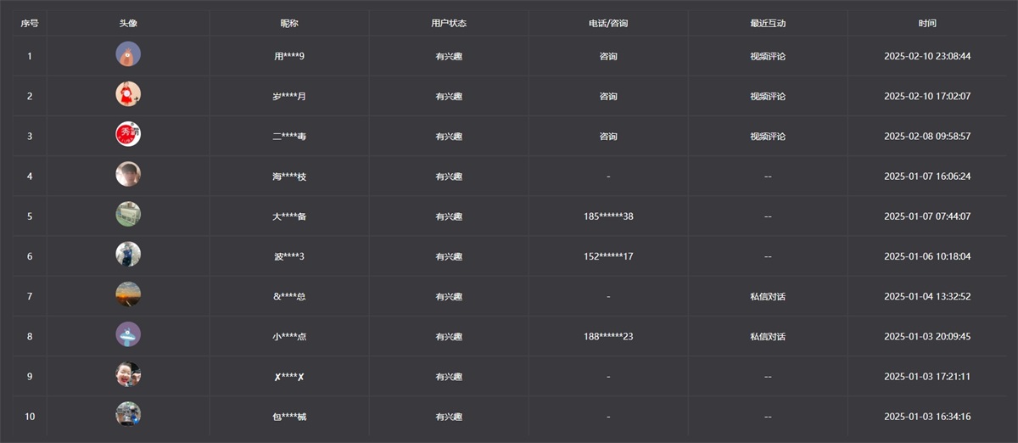Select the red avatar of 二****毒
Viewport: 1018px width, 443px height.
[x=128, y=135]
